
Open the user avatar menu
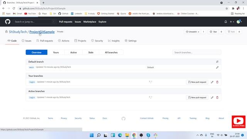(x=239, y=22)
